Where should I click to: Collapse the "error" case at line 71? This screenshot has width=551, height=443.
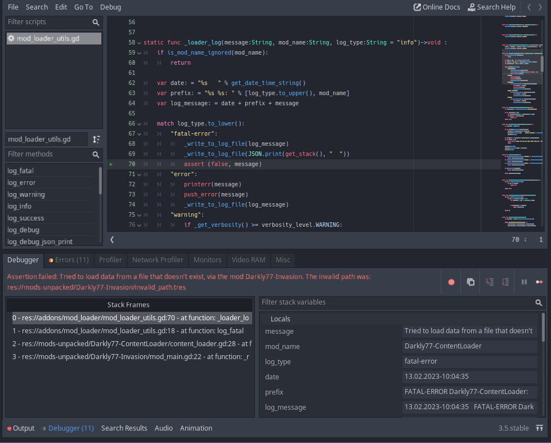(x=139, y=174)
